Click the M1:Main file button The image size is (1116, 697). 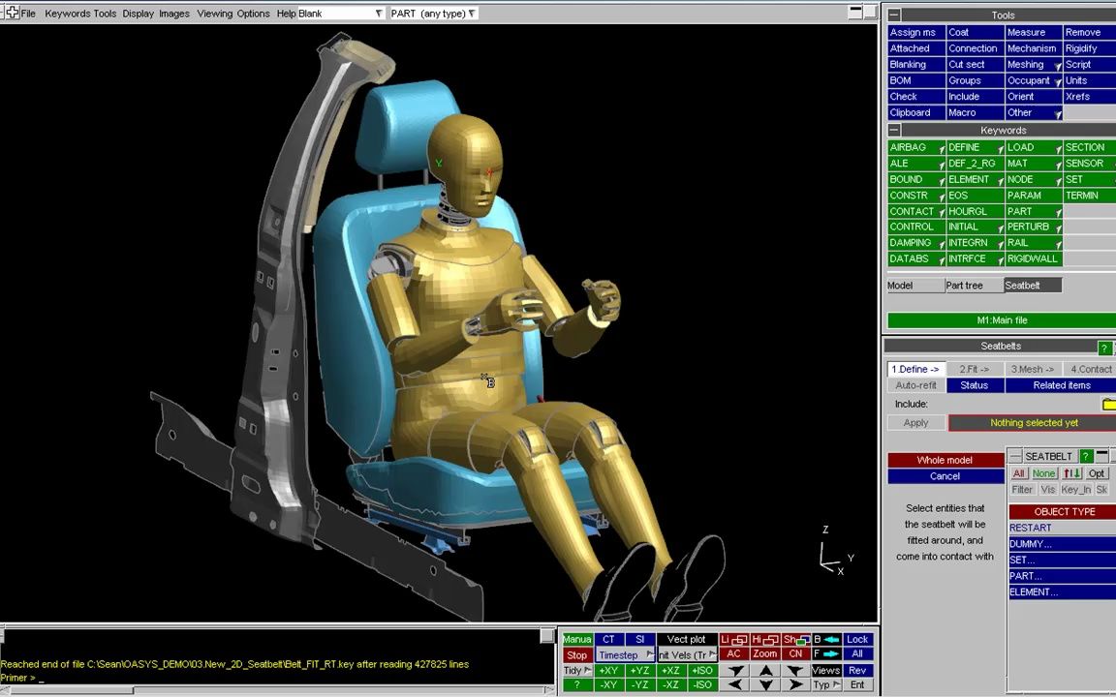[1002, 320]
